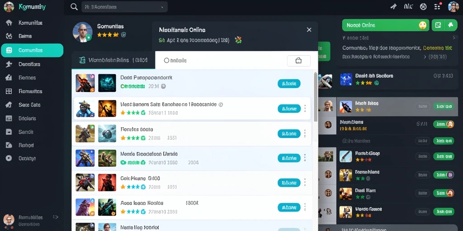Toggle the switch on Bonnahlene row
The height and width of the screenshot is (231, 463).
443,175
